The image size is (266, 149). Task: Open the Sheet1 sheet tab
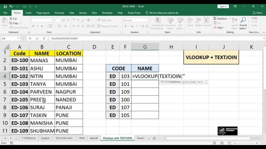point(140,138)
